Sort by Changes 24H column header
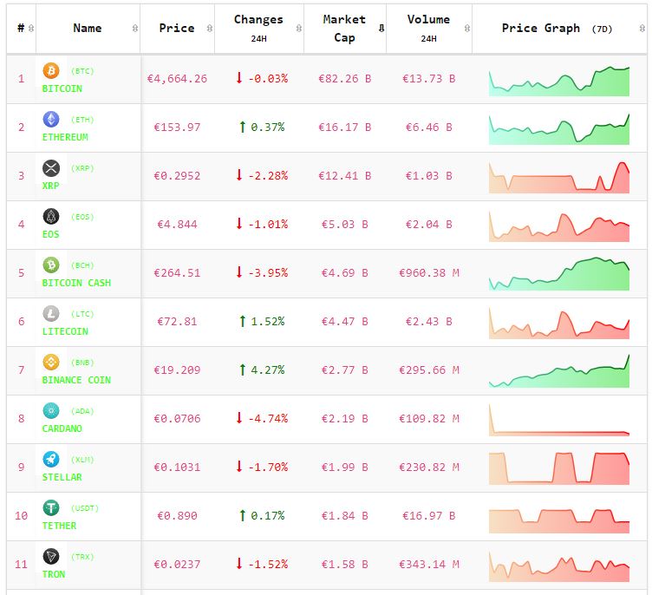The height and width of the screenshot is (595, 652). tap(258, 29)
